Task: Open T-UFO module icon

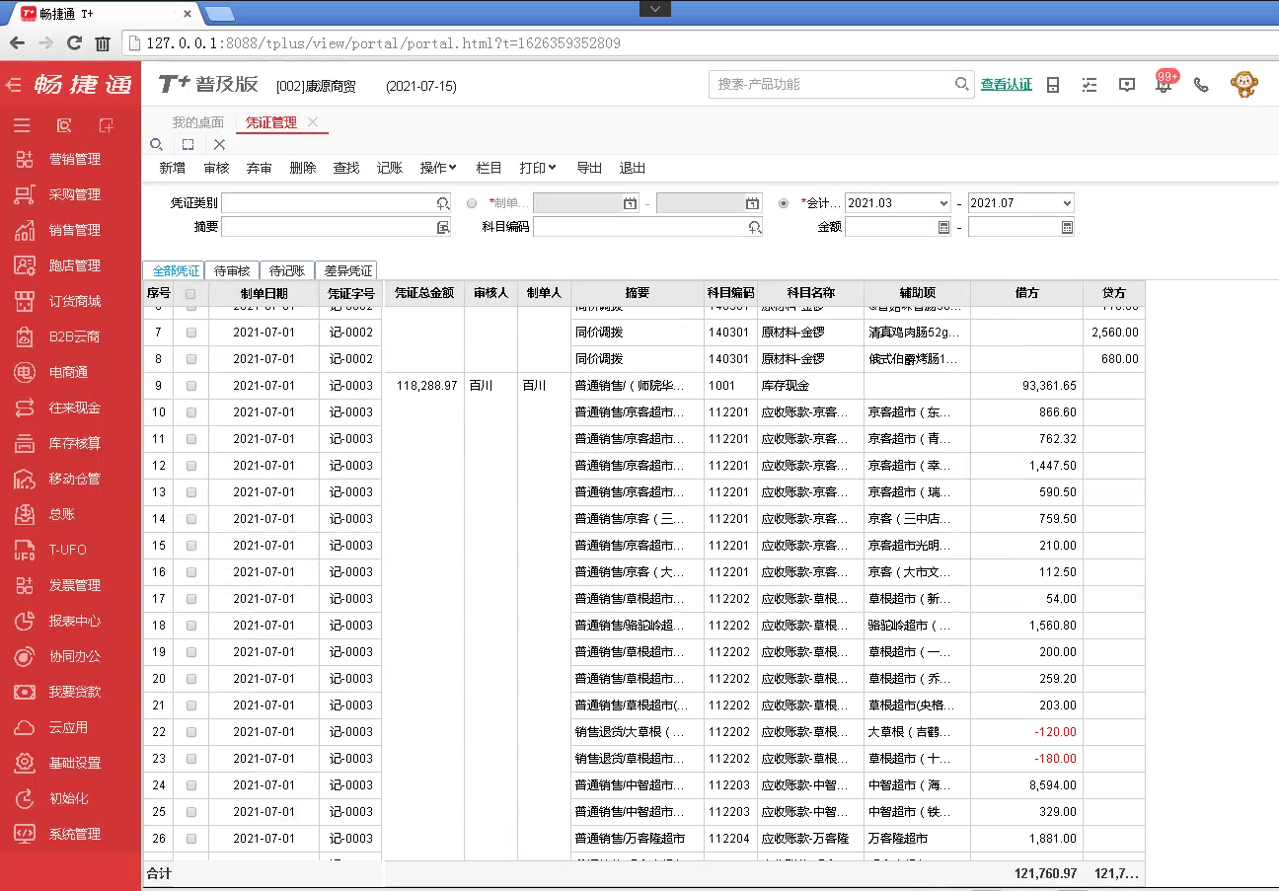Action: (x=25, y=550)
